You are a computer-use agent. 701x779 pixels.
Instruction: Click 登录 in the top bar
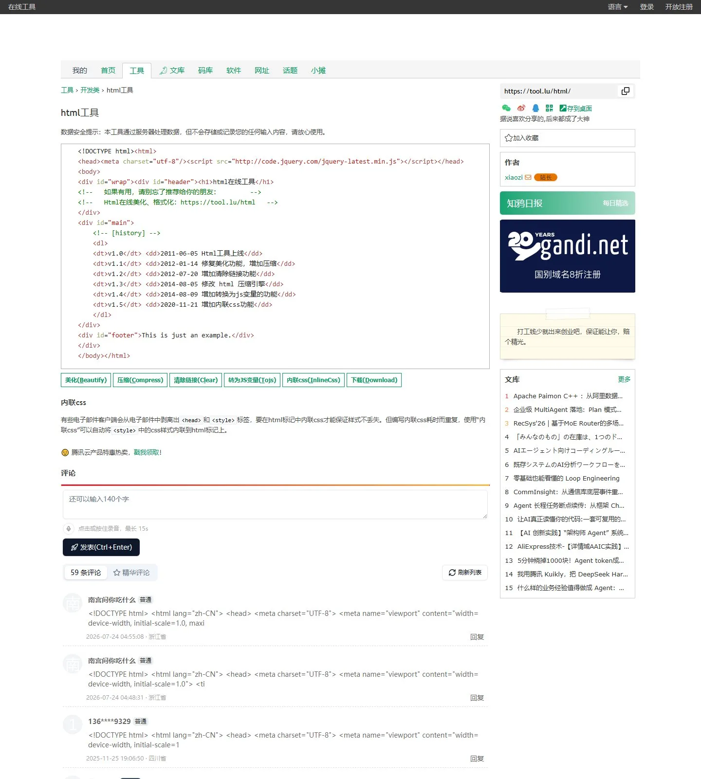click(646, 7)
